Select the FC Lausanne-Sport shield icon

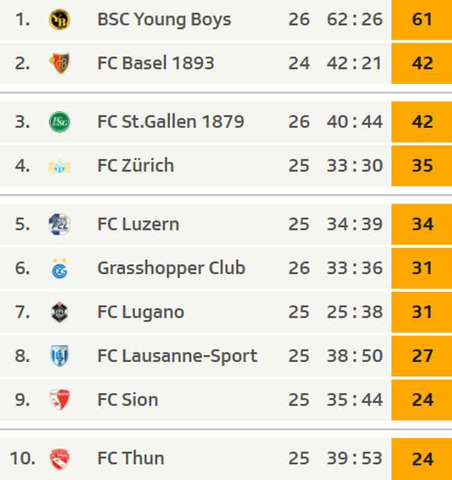60,356
